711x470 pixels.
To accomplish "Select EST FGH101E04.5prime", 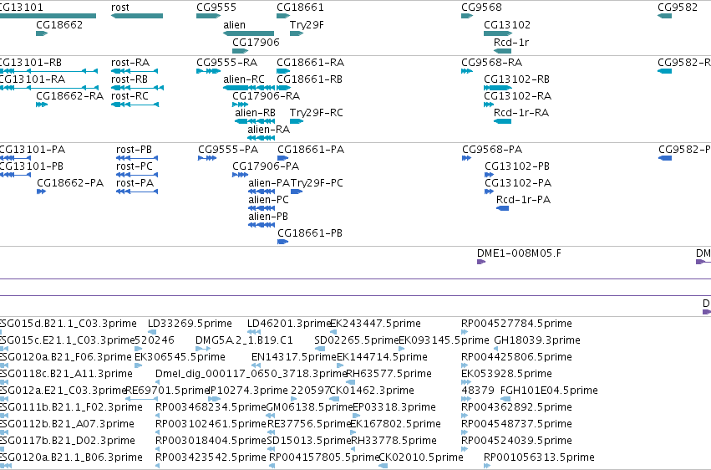I will coord(505,399).
